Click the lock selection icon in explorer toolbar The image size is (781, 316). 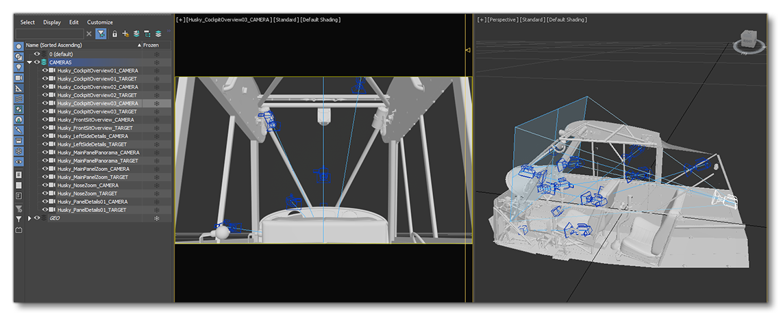(115, 34)
